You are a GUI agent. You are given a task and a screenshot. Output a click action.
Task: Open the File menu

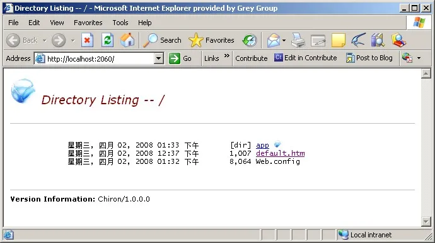coord(13,23)
